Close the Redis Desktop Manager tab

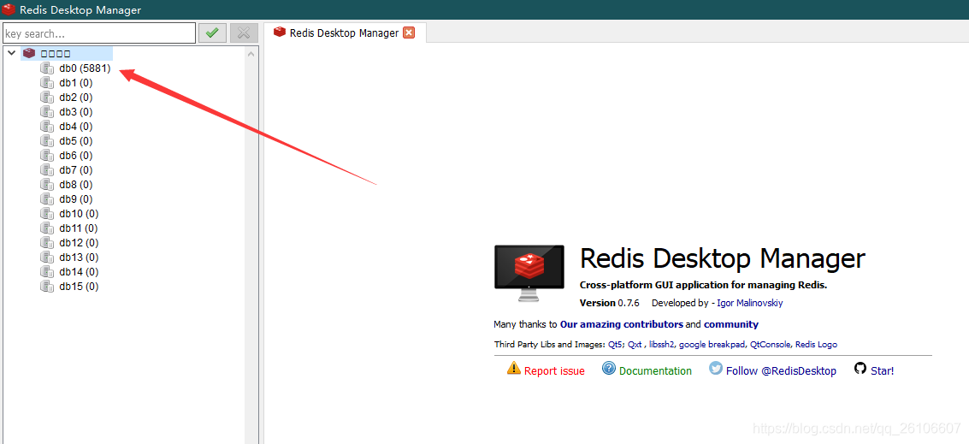click(x=409, y=33)
